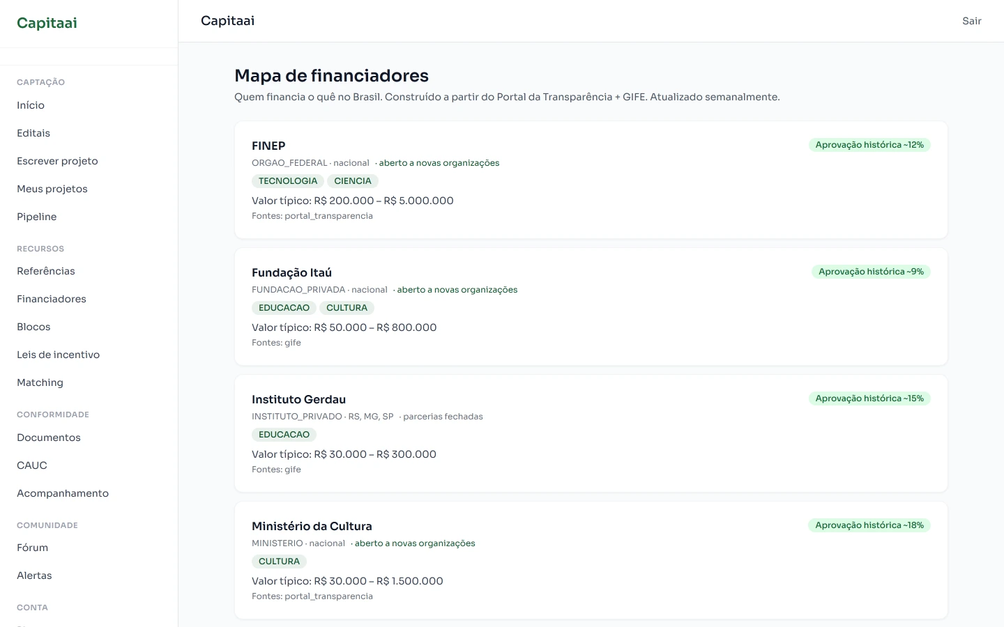Screen dimensions: 1004x627
Task: Open Acompanhamento
Action: (63, 493)
